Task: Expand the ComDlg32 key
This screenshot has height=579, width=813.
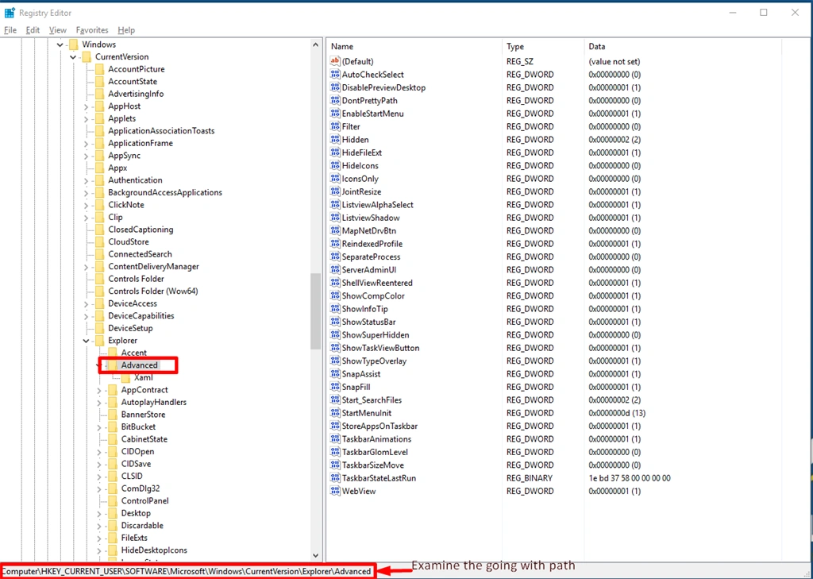Action: pyautogui.click(x=99, y=488)
